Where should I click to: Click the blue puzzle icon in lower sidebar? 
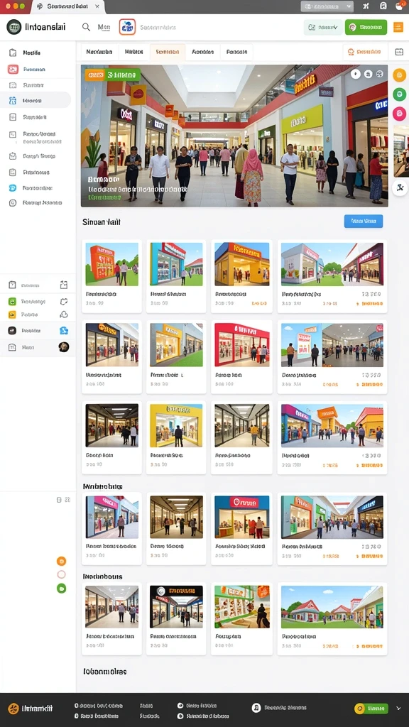pyautogui.click(x=64, y=331)
